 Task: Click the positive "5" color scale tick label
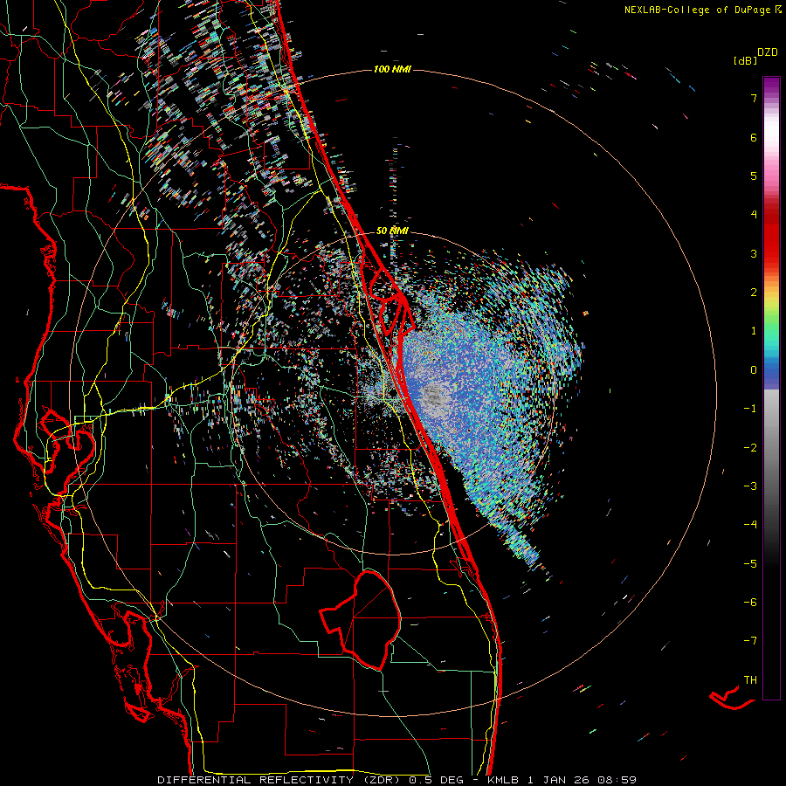754,176
